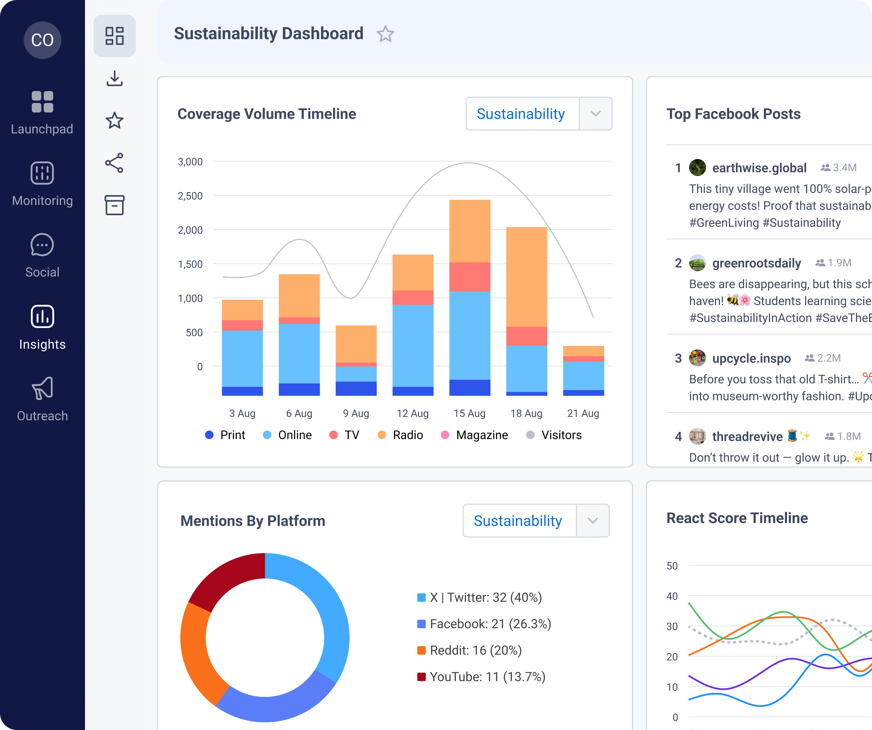Select the Monitoring sidebar icon
This screenshot has height=730, width=872.
pos(42,184)
